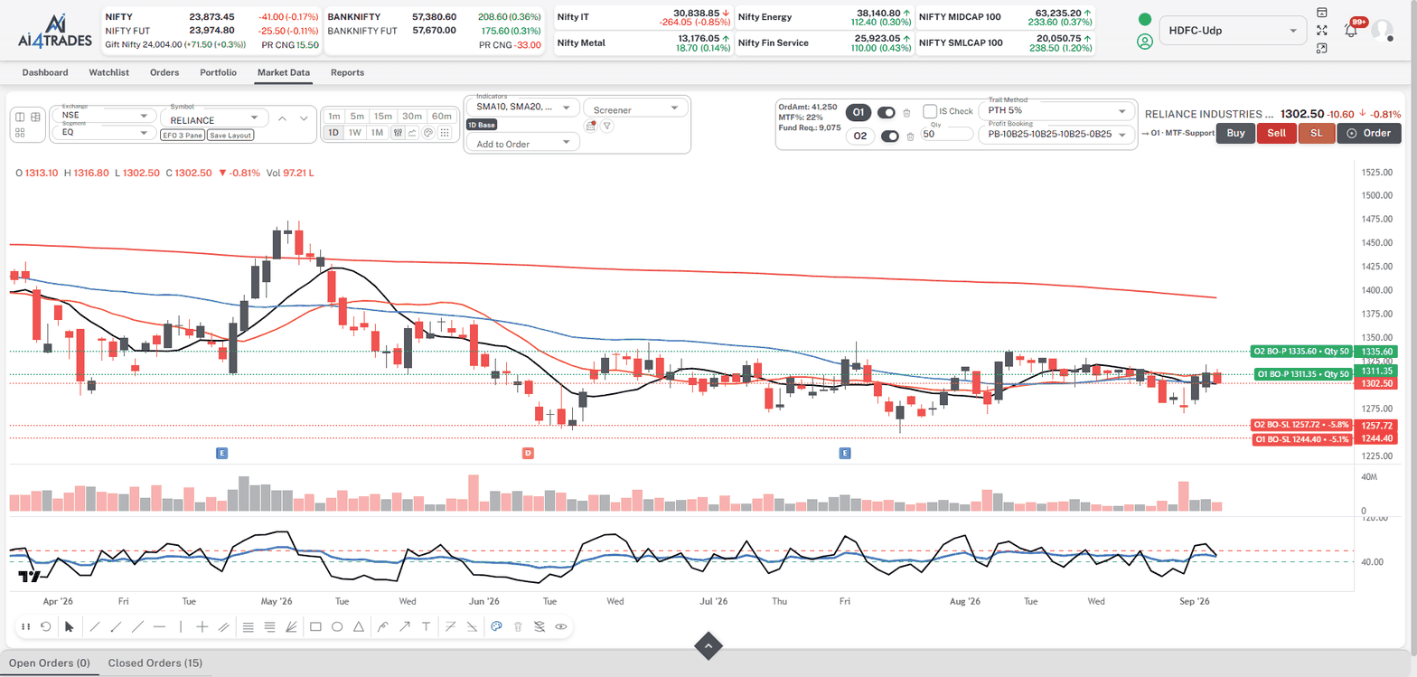Open the Portfolio tab
The image size is (1417, 677).
pos(219,72)
